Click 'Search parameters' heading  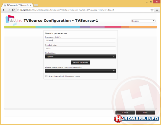click(56, 33)
